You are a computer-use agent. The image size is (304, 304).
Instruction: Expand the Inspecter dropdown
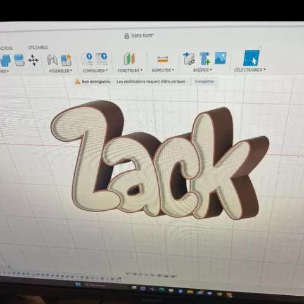(x=163, y=70)
